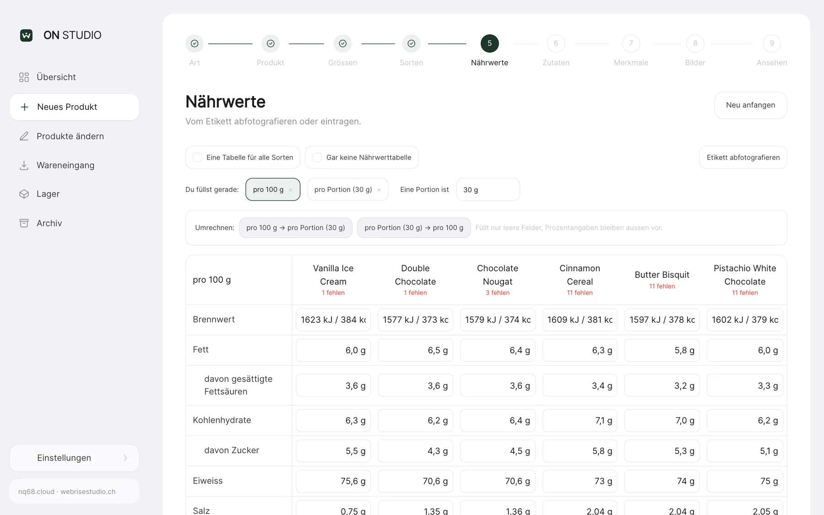Open Übersicht from the sidebar grid icon
824x515 pixels.
point(24,77)
